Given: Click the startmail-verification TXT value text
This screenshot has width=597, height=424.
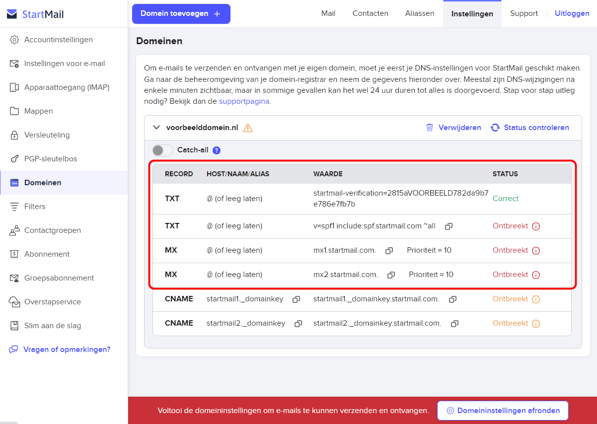Looking at the screenshot, I should [x=401, y=198].
